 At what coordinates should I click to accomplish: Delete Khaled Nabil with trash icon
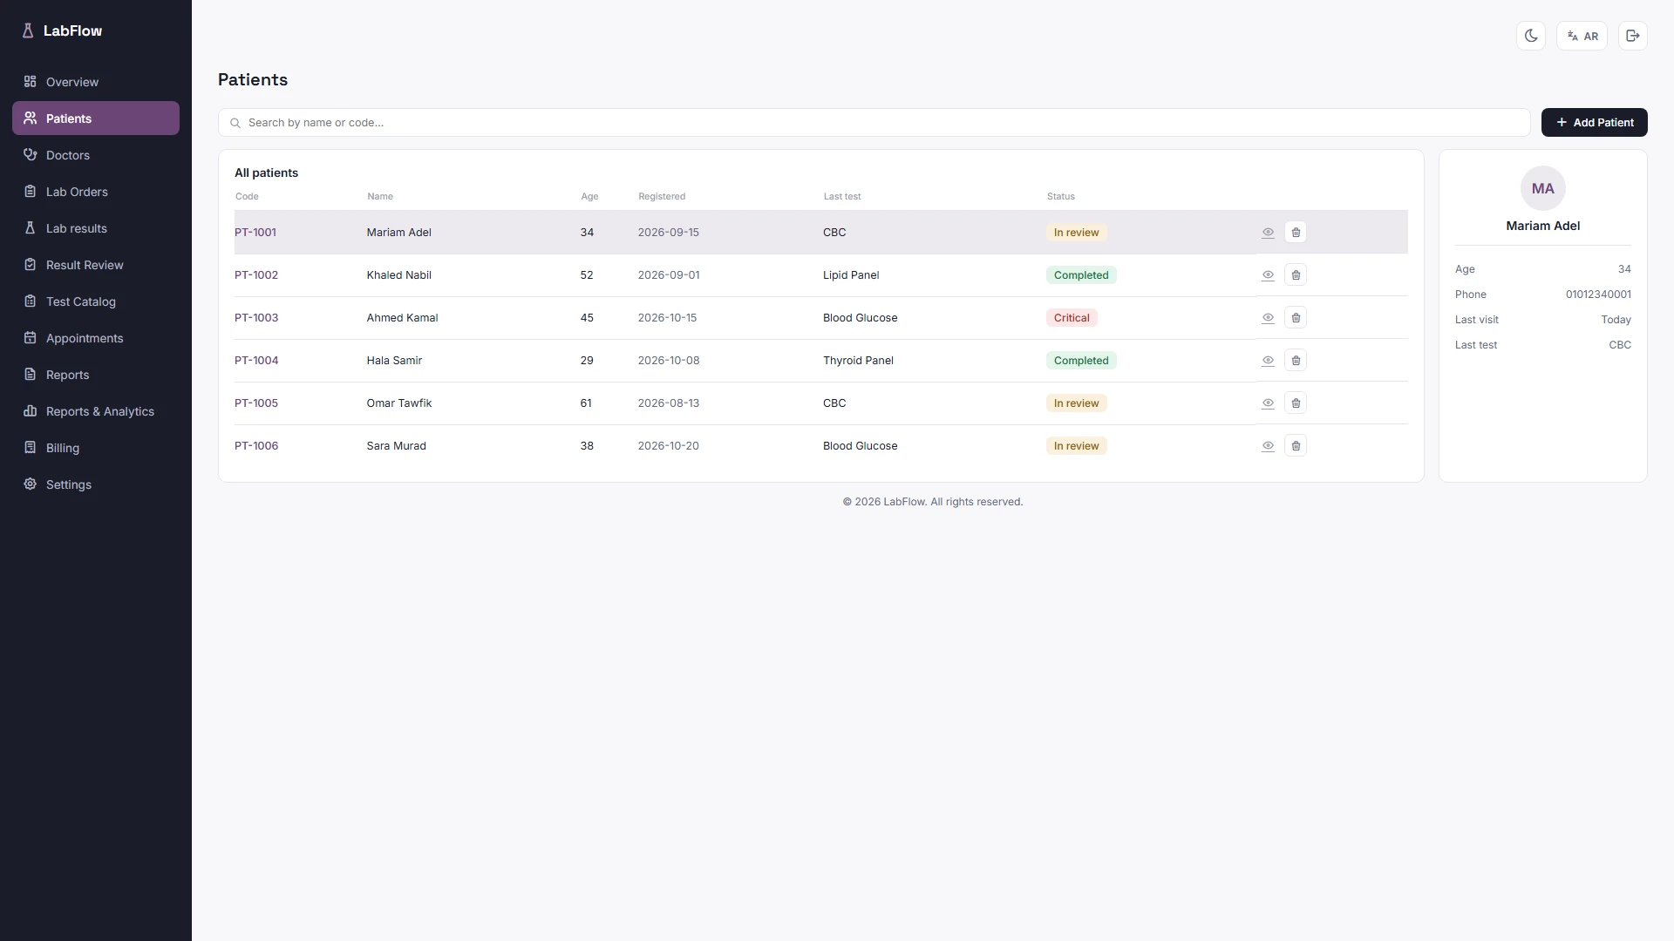click(x=1296, y=275)
